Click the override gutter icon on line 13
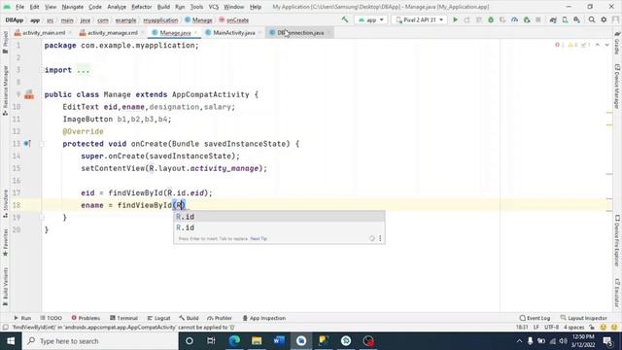This screenshot has width=622, height=350. coord(27,143)
